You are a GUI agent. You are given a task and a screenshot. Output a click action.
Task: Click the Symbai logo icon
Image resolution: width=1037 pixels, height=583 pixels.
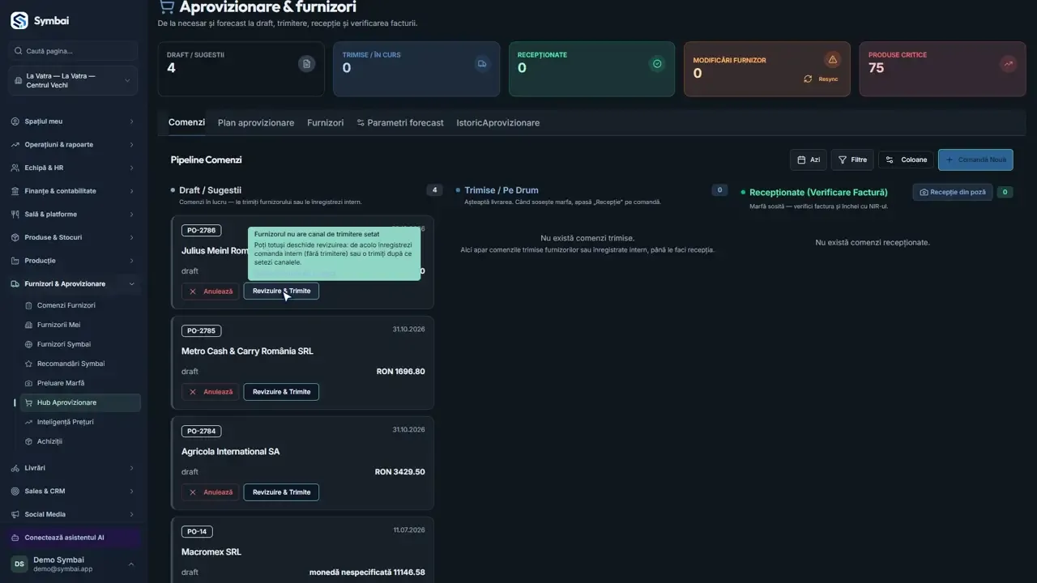pyautogui.click(x=19, y=20)
